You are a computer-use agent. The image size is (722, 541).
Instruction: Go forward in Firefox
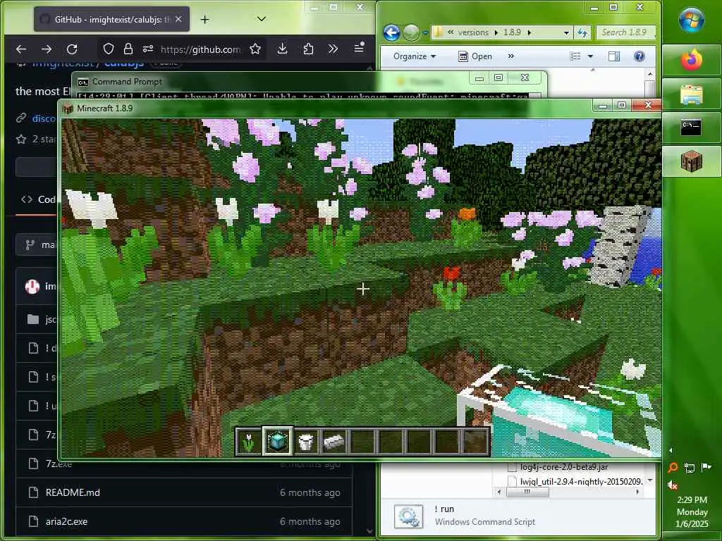[47, 49]
